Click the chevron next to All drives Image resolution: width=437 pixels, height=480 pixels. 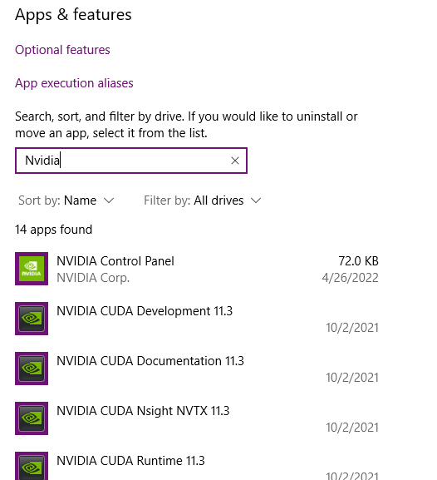point(256,200)
